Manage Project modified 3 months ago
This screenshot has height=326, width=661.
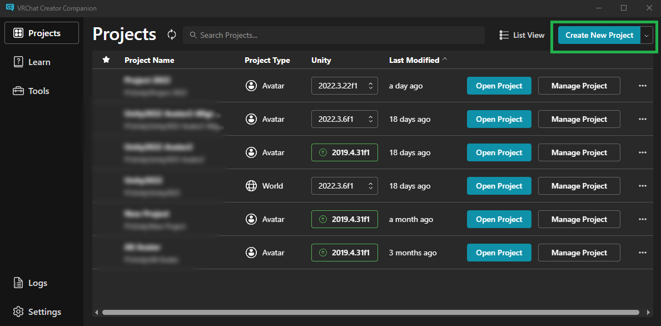[x=579, y=253]
